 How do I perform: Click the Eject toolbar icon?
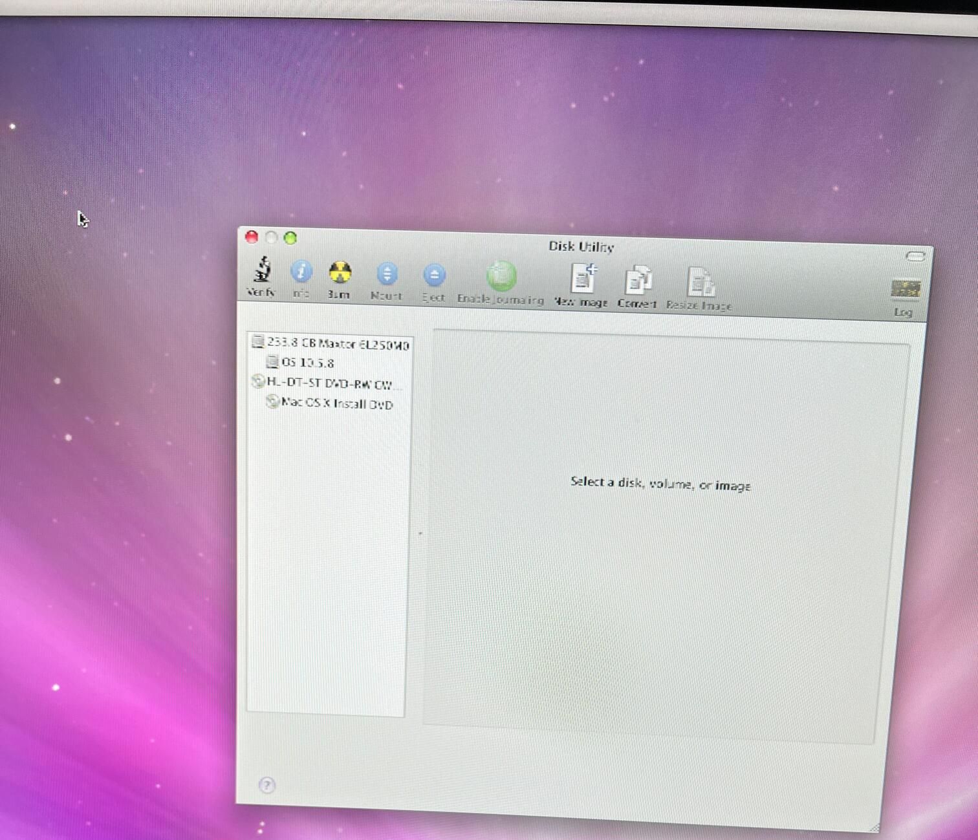(x=434, y=275)
